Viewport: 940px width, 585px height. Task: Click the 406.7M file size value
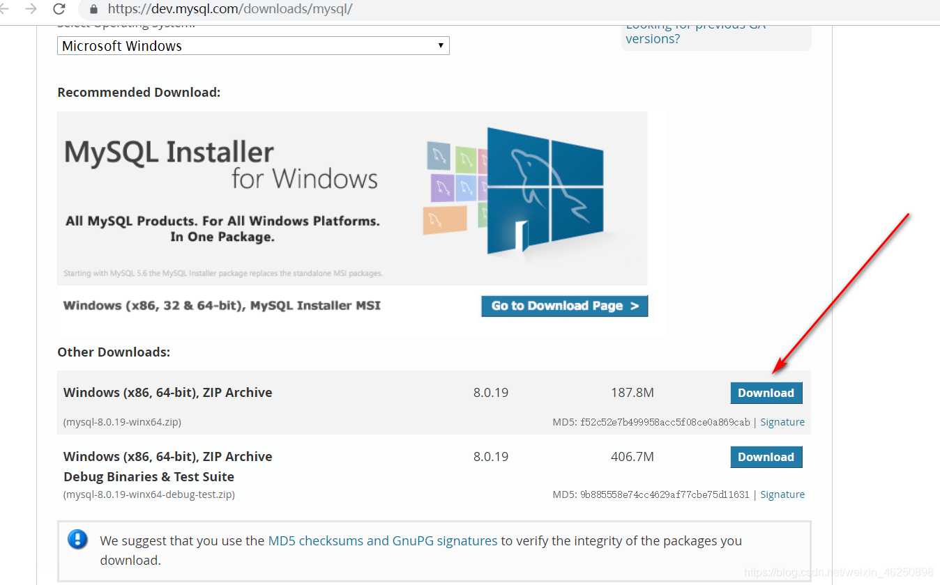[x=632, y=457]
